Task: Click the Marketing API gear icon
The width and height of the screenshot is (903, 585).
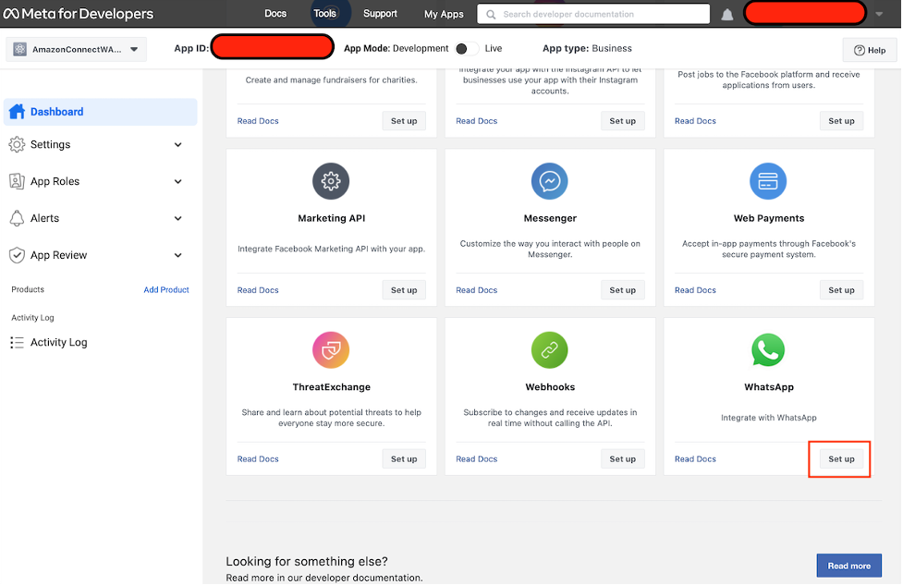Action: pos(331,181)
